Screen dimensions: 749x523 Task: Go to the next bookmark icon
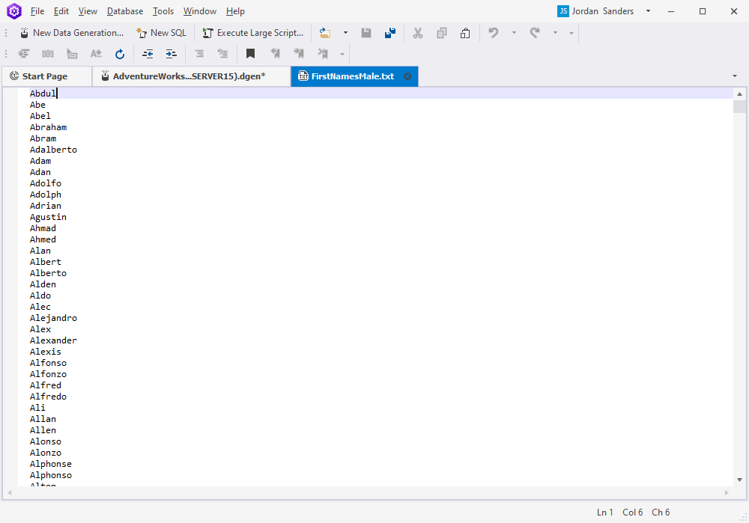pyautogui.click(x=299, y=54)
